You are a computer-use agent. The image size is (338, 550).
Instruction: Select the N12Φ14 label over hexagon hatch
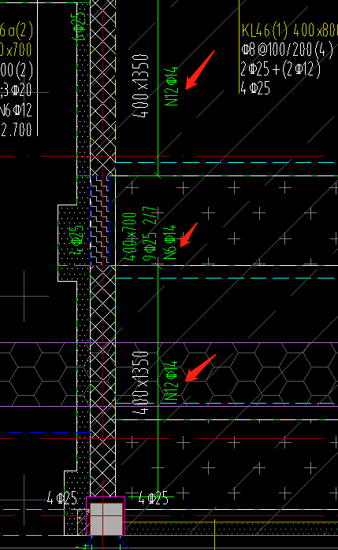tap(171, 381)
